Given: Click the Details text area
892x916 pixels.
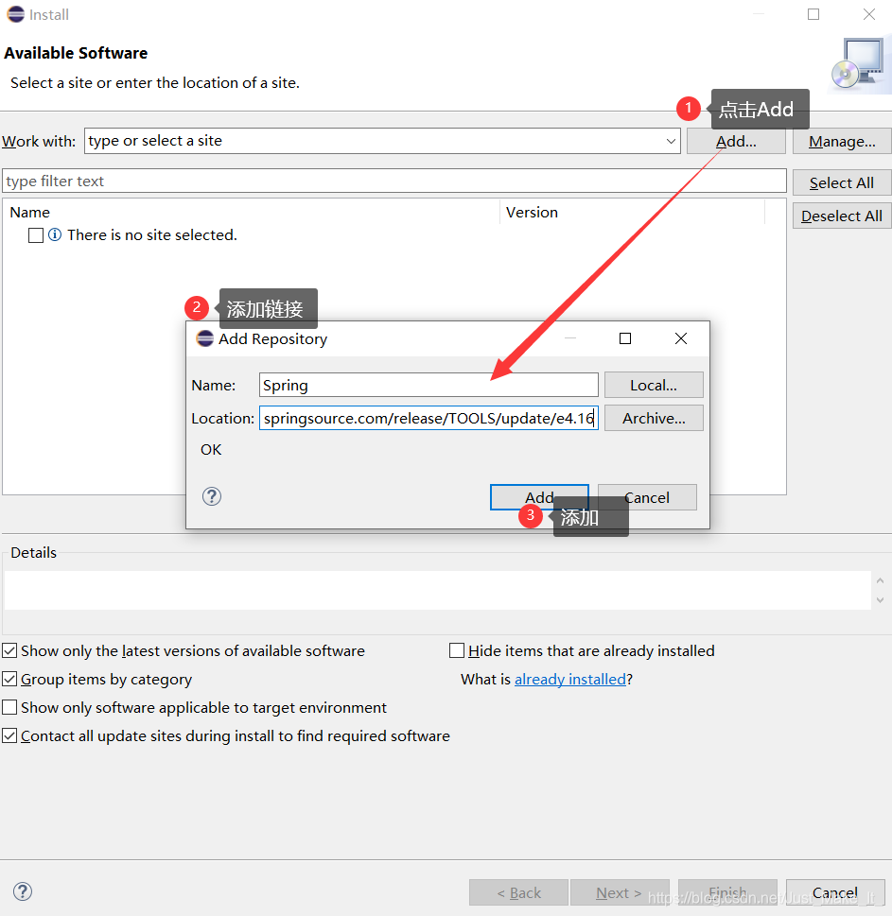Looking at the screenshot, I should tap(437, 591).
